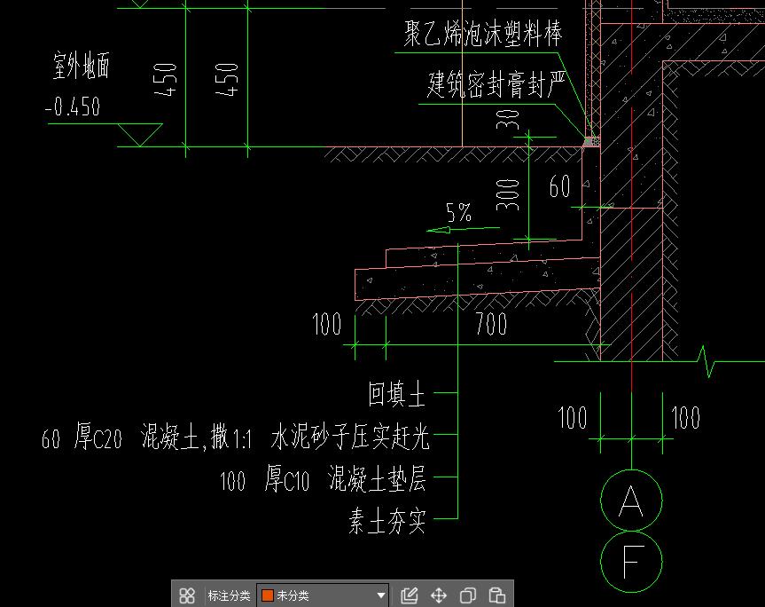Select the 100厚C10 混凝土垫层 note
Viewport: 765px width, 607px height.
[323, 477]
